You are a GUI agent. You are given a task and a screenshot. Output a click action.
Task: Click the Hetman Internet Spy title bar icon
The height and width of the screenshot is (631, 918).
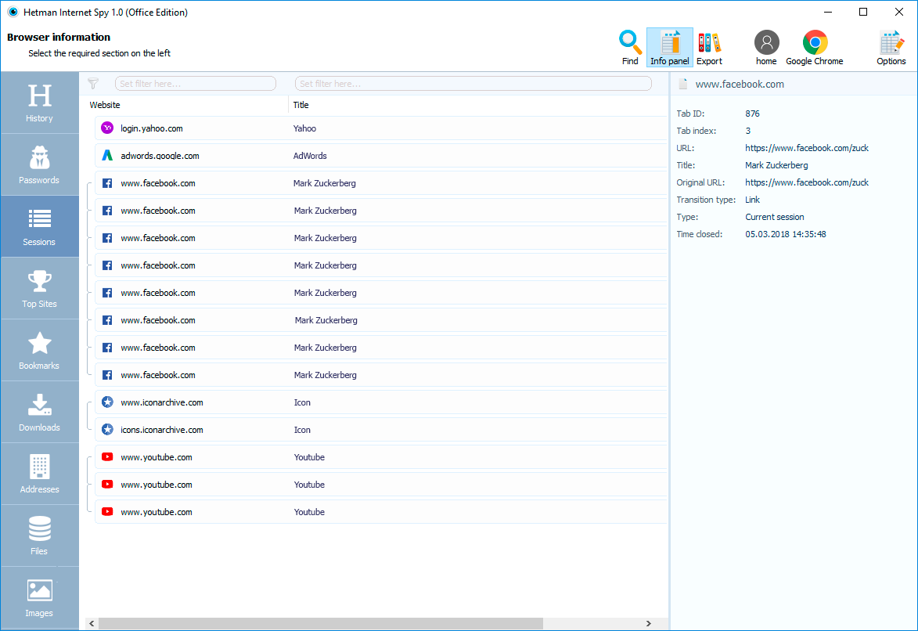(13, 12)
